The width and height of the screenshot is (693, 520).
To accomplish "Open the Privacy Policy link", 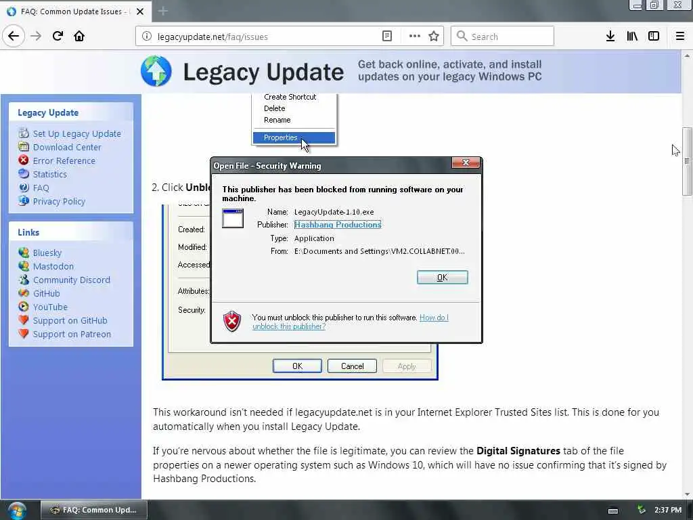I will coord(60,202).
